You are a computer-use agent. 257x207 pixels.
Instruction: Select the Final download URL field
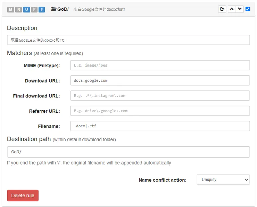[160, 96]
